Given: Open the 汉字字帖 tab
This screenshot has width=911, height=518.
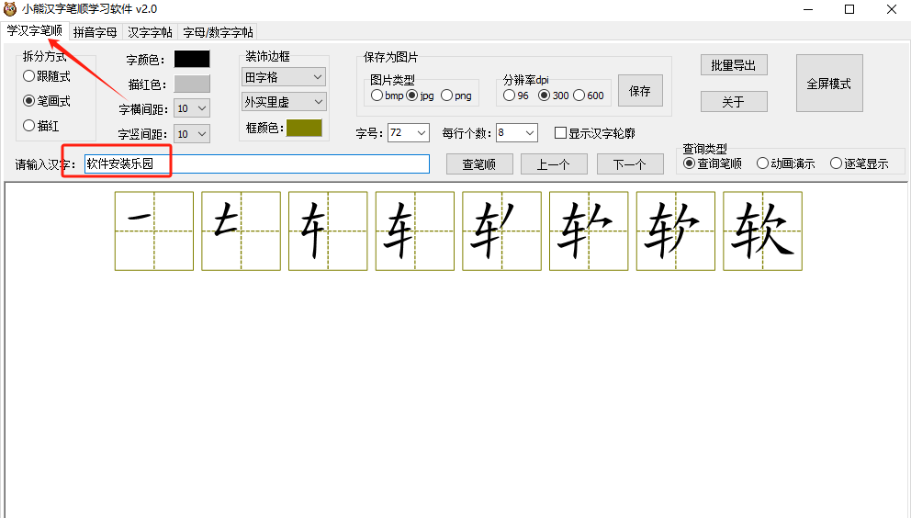Looking at the screenshot, I should point(150,32).
